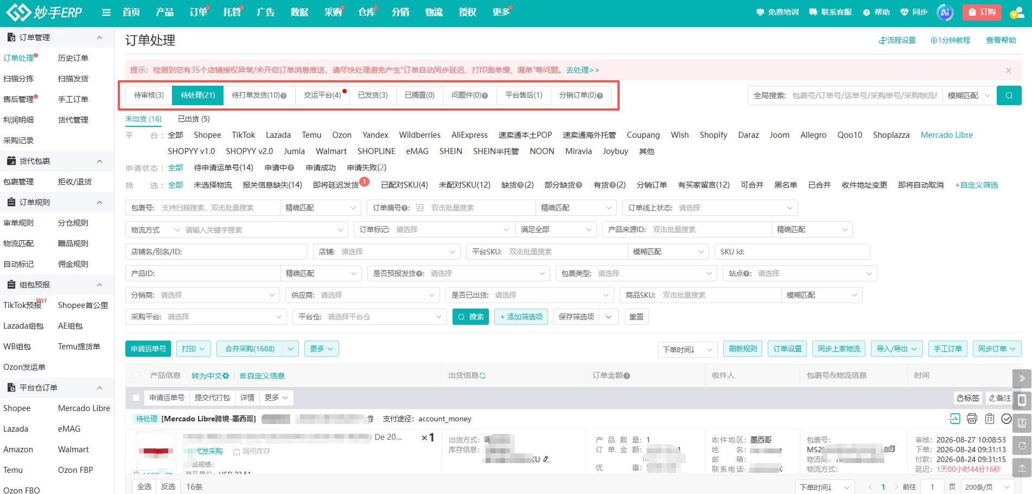Click the teal 搜索 button
This screenshot has width=1032, height=494.
pos(470,317)
